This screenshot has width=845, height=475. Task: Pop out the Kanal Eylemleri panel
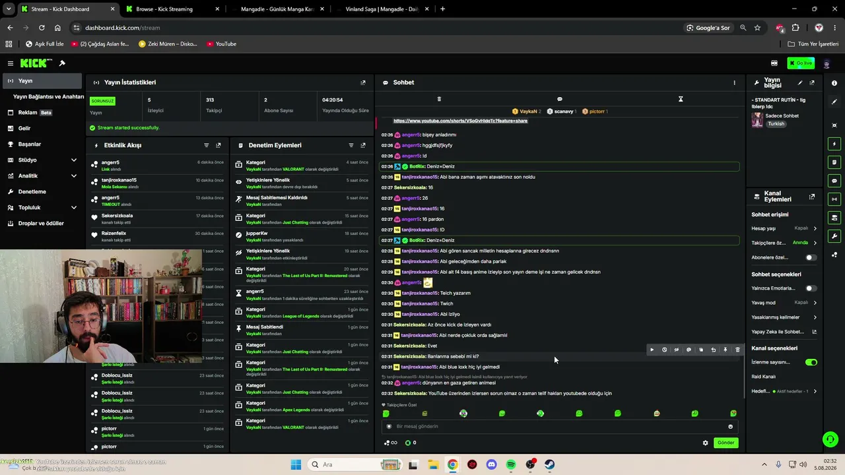812,197
